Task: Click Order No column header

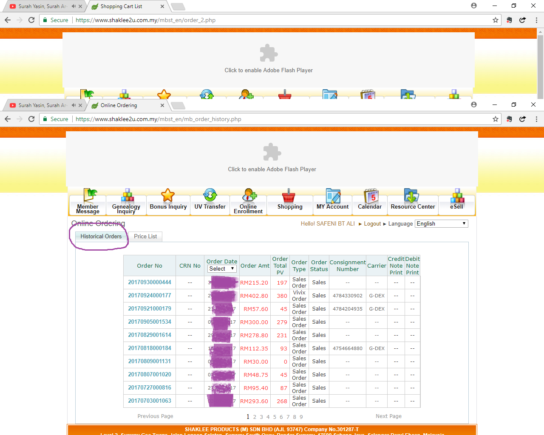Action: click(x=150, y=266)
